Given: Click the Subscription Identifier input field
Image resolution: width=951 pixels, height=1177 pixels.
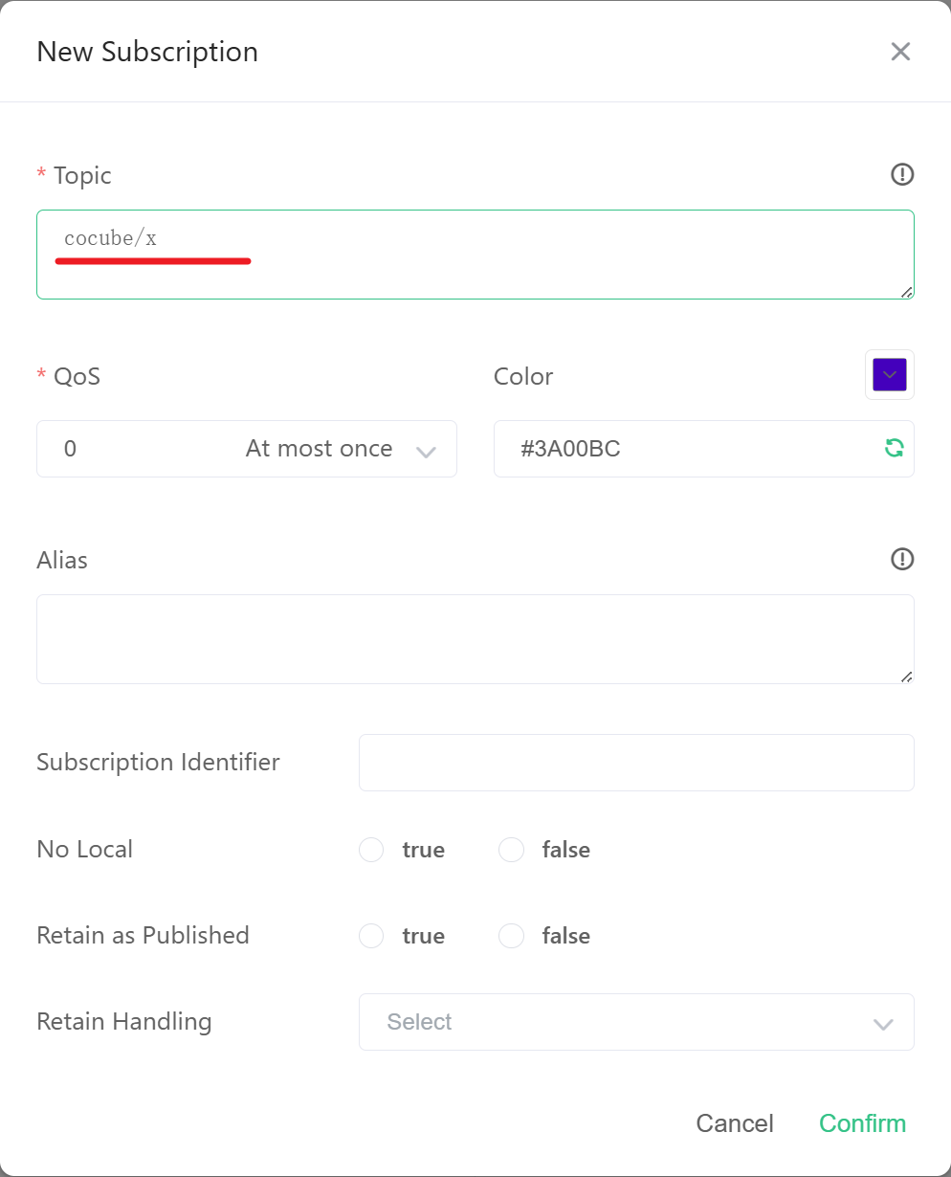Looking at the screenshot, I should click(x=636, y=763).
